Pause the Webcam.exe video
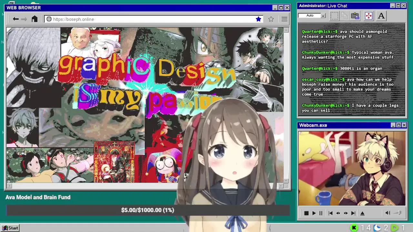 click(321, 213)
